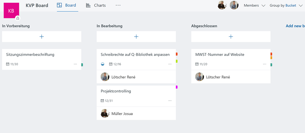Open more options on Sitzungszimmerbeschriftung card
This screenshot has width=305, height=133.
[x=75, y=64]
